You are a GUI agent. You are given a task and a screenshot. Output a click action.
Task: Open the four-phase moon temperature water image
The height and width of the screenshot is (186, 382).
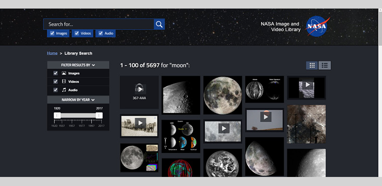pos(181,136)
